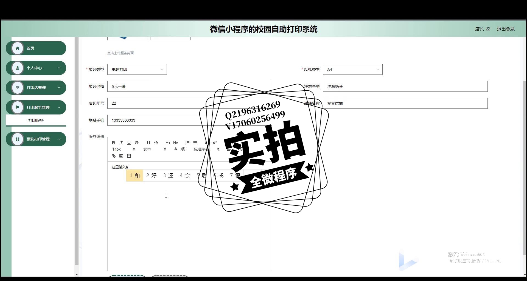Toggle strikethrough formatting in the editor
This screenshot has height=281, width=527.
pyautogui.click(x=137, y=143)
